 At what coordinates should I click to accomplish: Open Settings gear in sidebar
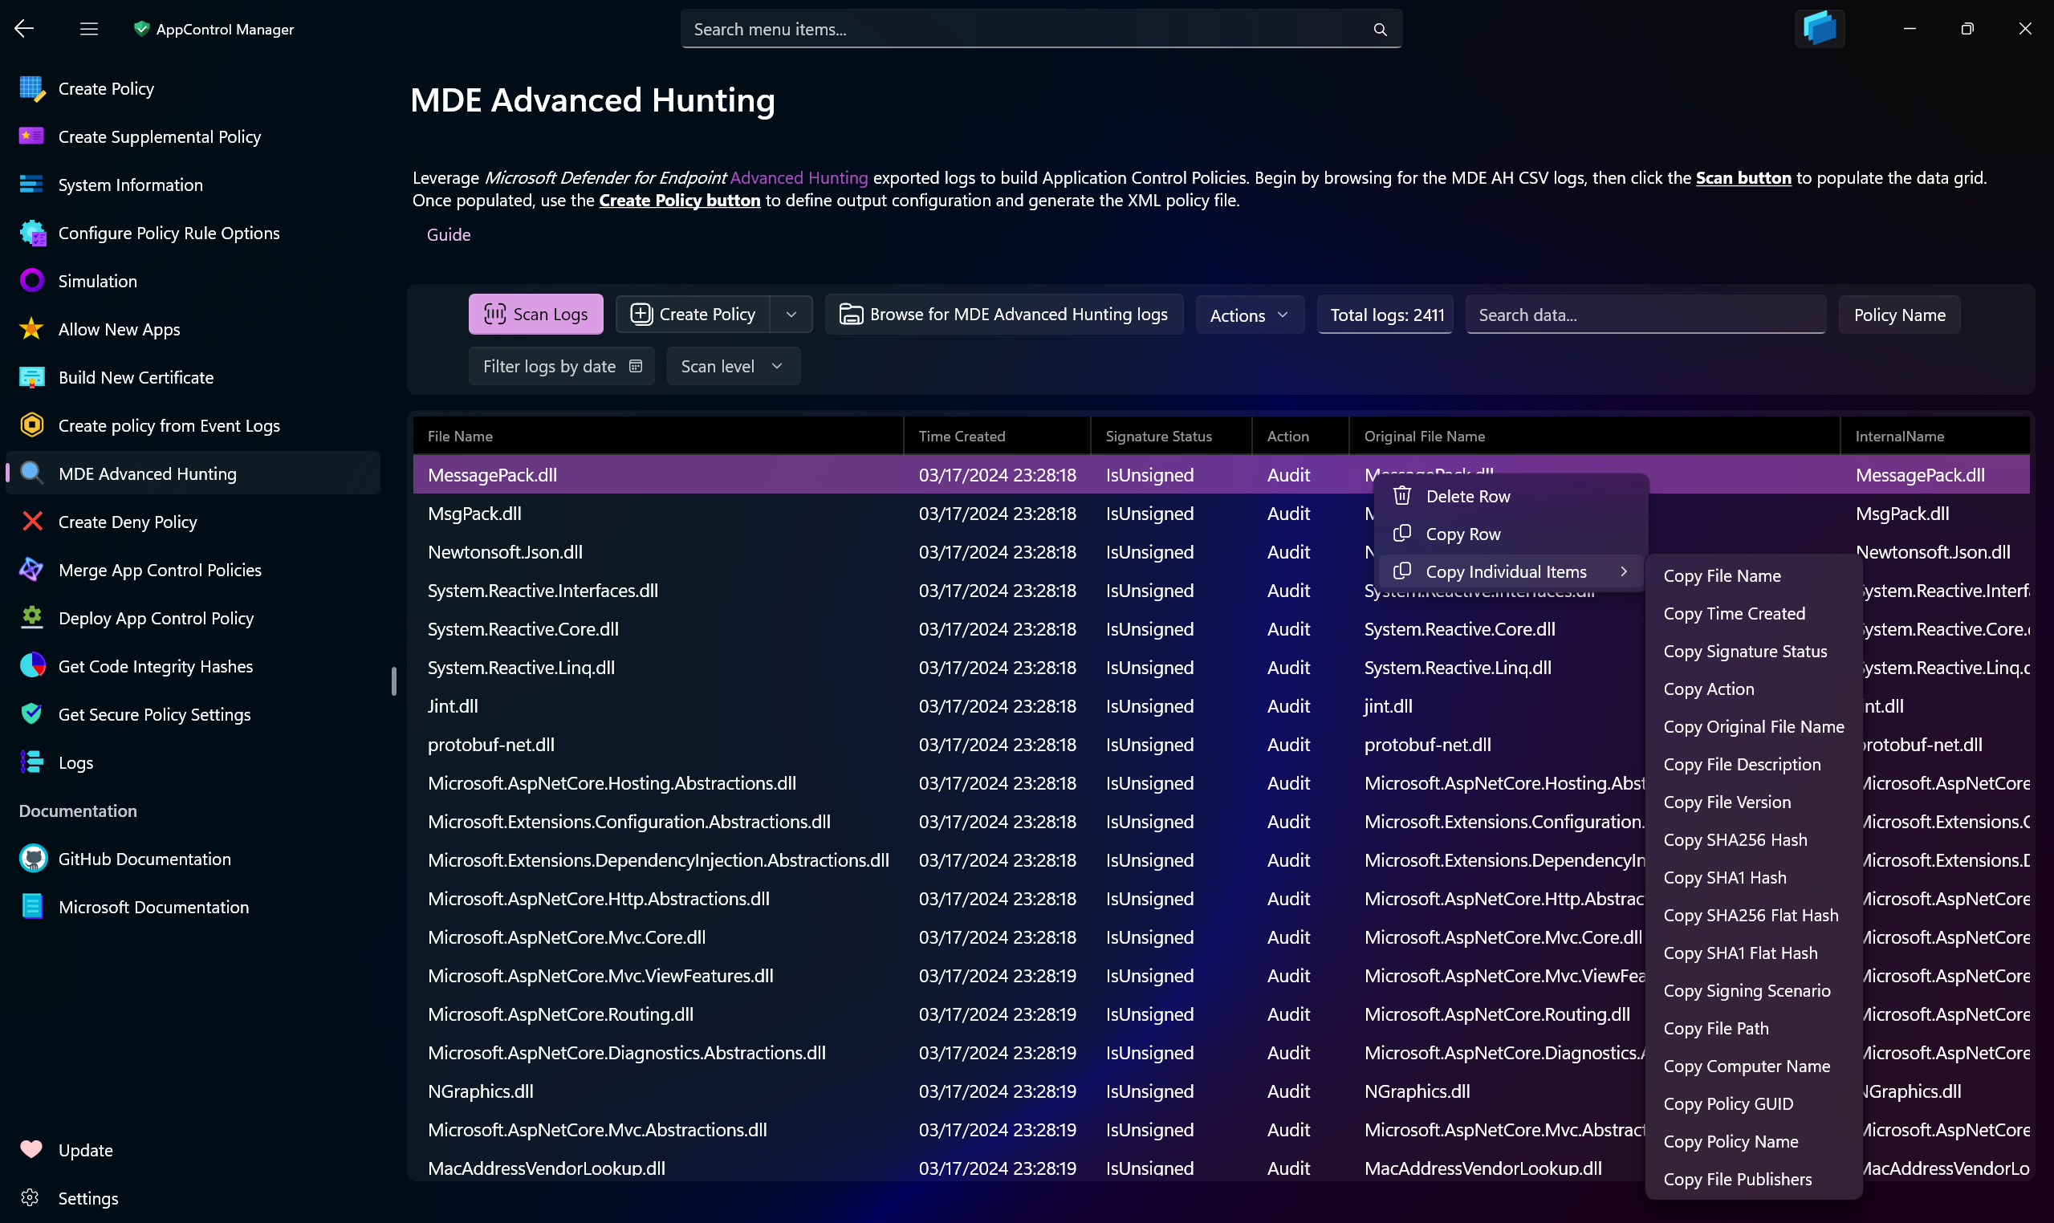pyautogui.click(x=31, y=1197)
